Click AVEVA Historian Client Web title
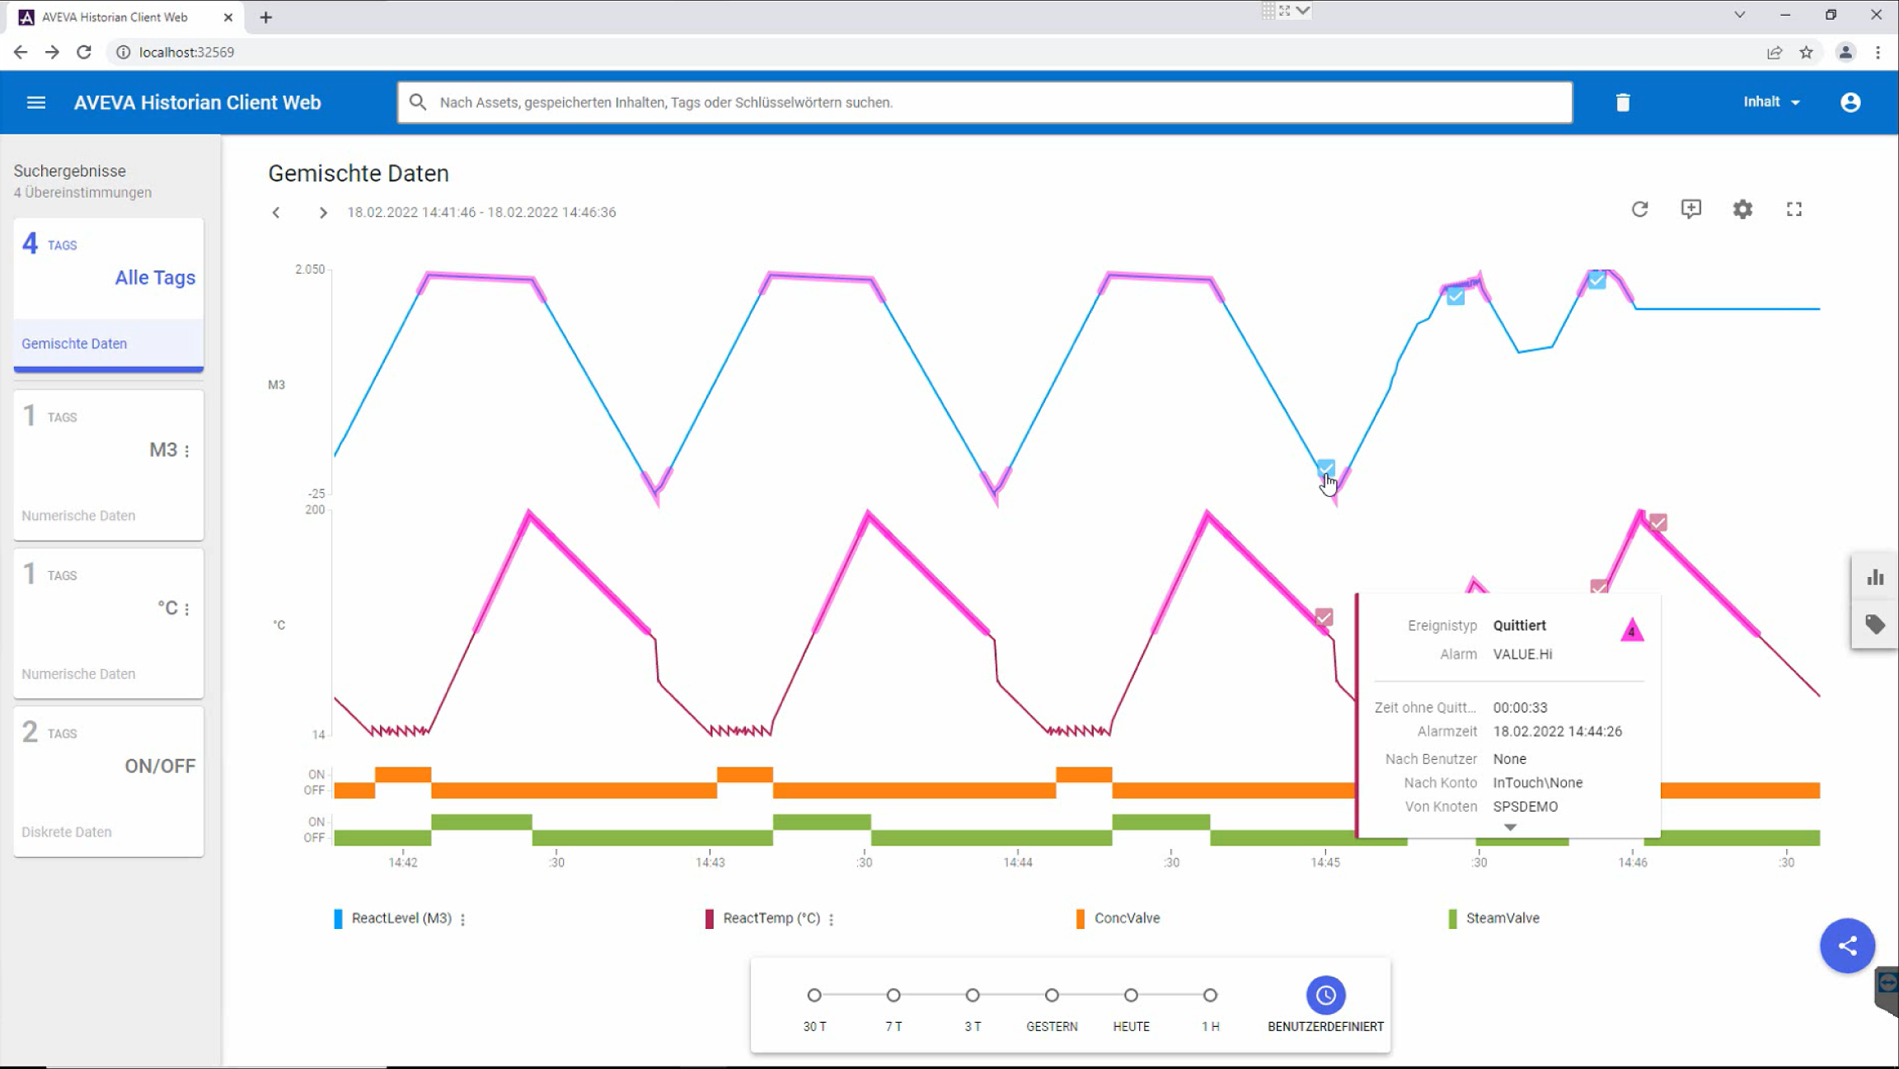This screenshot has width=1899, height=1069. pyautogui.click(x=198, y=102)
